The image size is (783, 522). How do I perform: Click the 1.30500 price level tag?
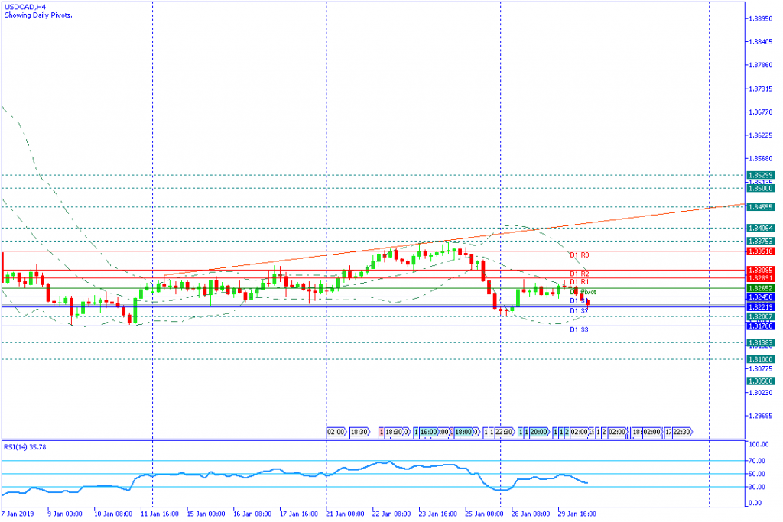(762, 381)
